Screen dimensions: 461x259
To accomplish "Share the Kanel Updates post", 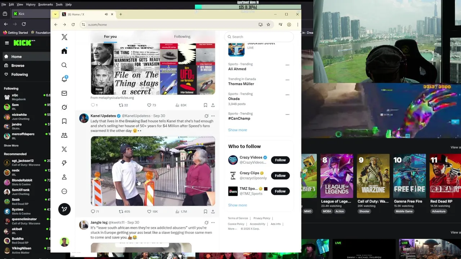I will (213, 212).
